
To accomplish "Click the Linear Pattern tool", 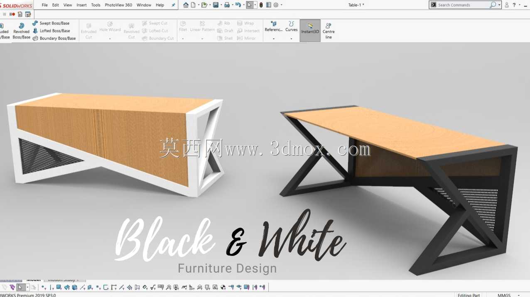I will [202, 27].
